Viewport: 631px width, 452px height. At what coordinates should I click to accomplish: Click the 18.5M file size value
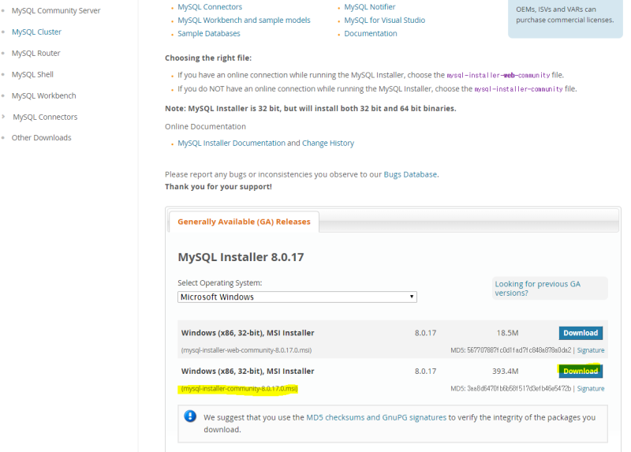pyautogui.click(x=507, y=333)
